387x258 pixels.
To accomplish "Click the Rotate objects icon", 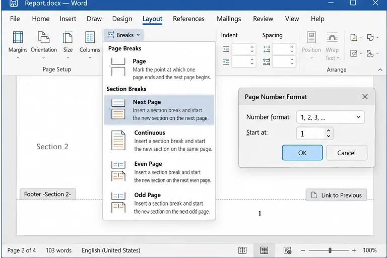I will (370, 53).
